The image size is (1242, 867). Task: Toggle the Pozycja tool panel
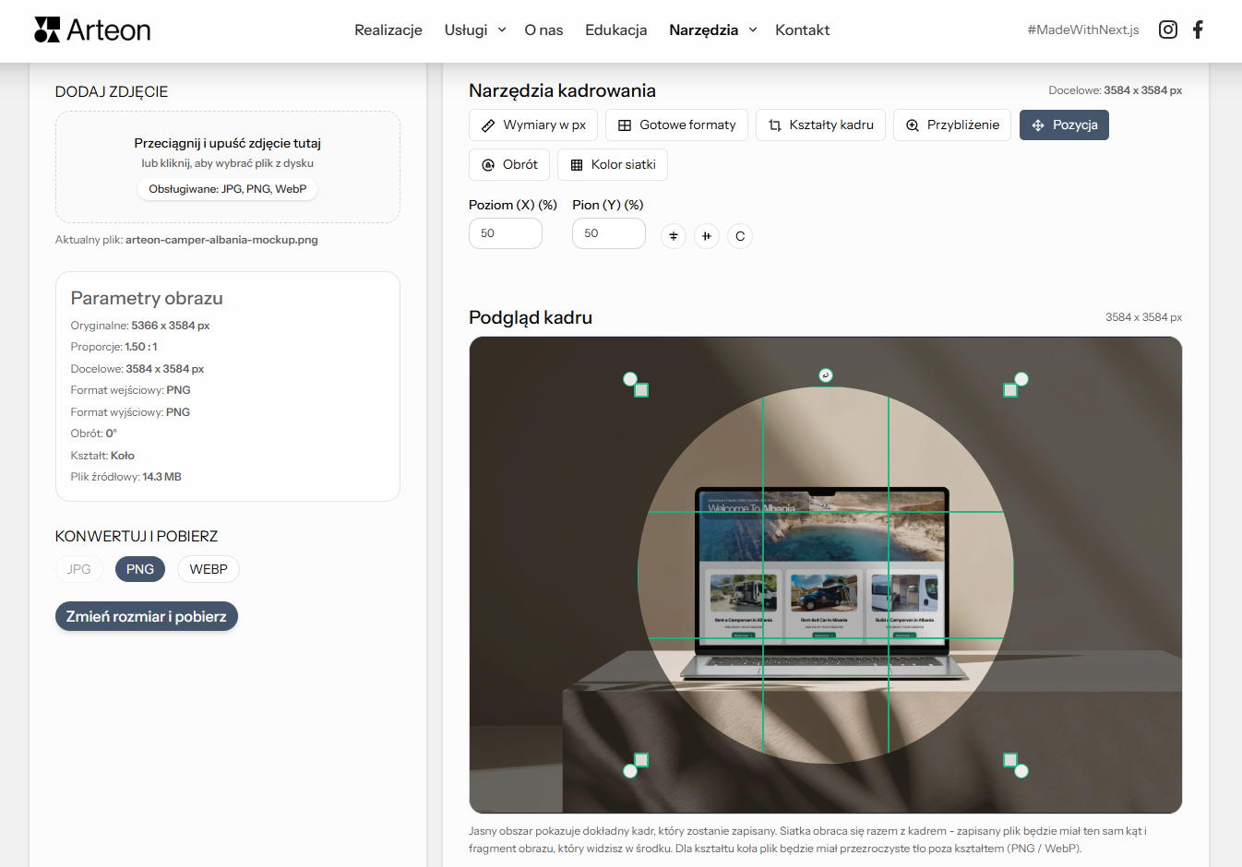click(1064, 125)
